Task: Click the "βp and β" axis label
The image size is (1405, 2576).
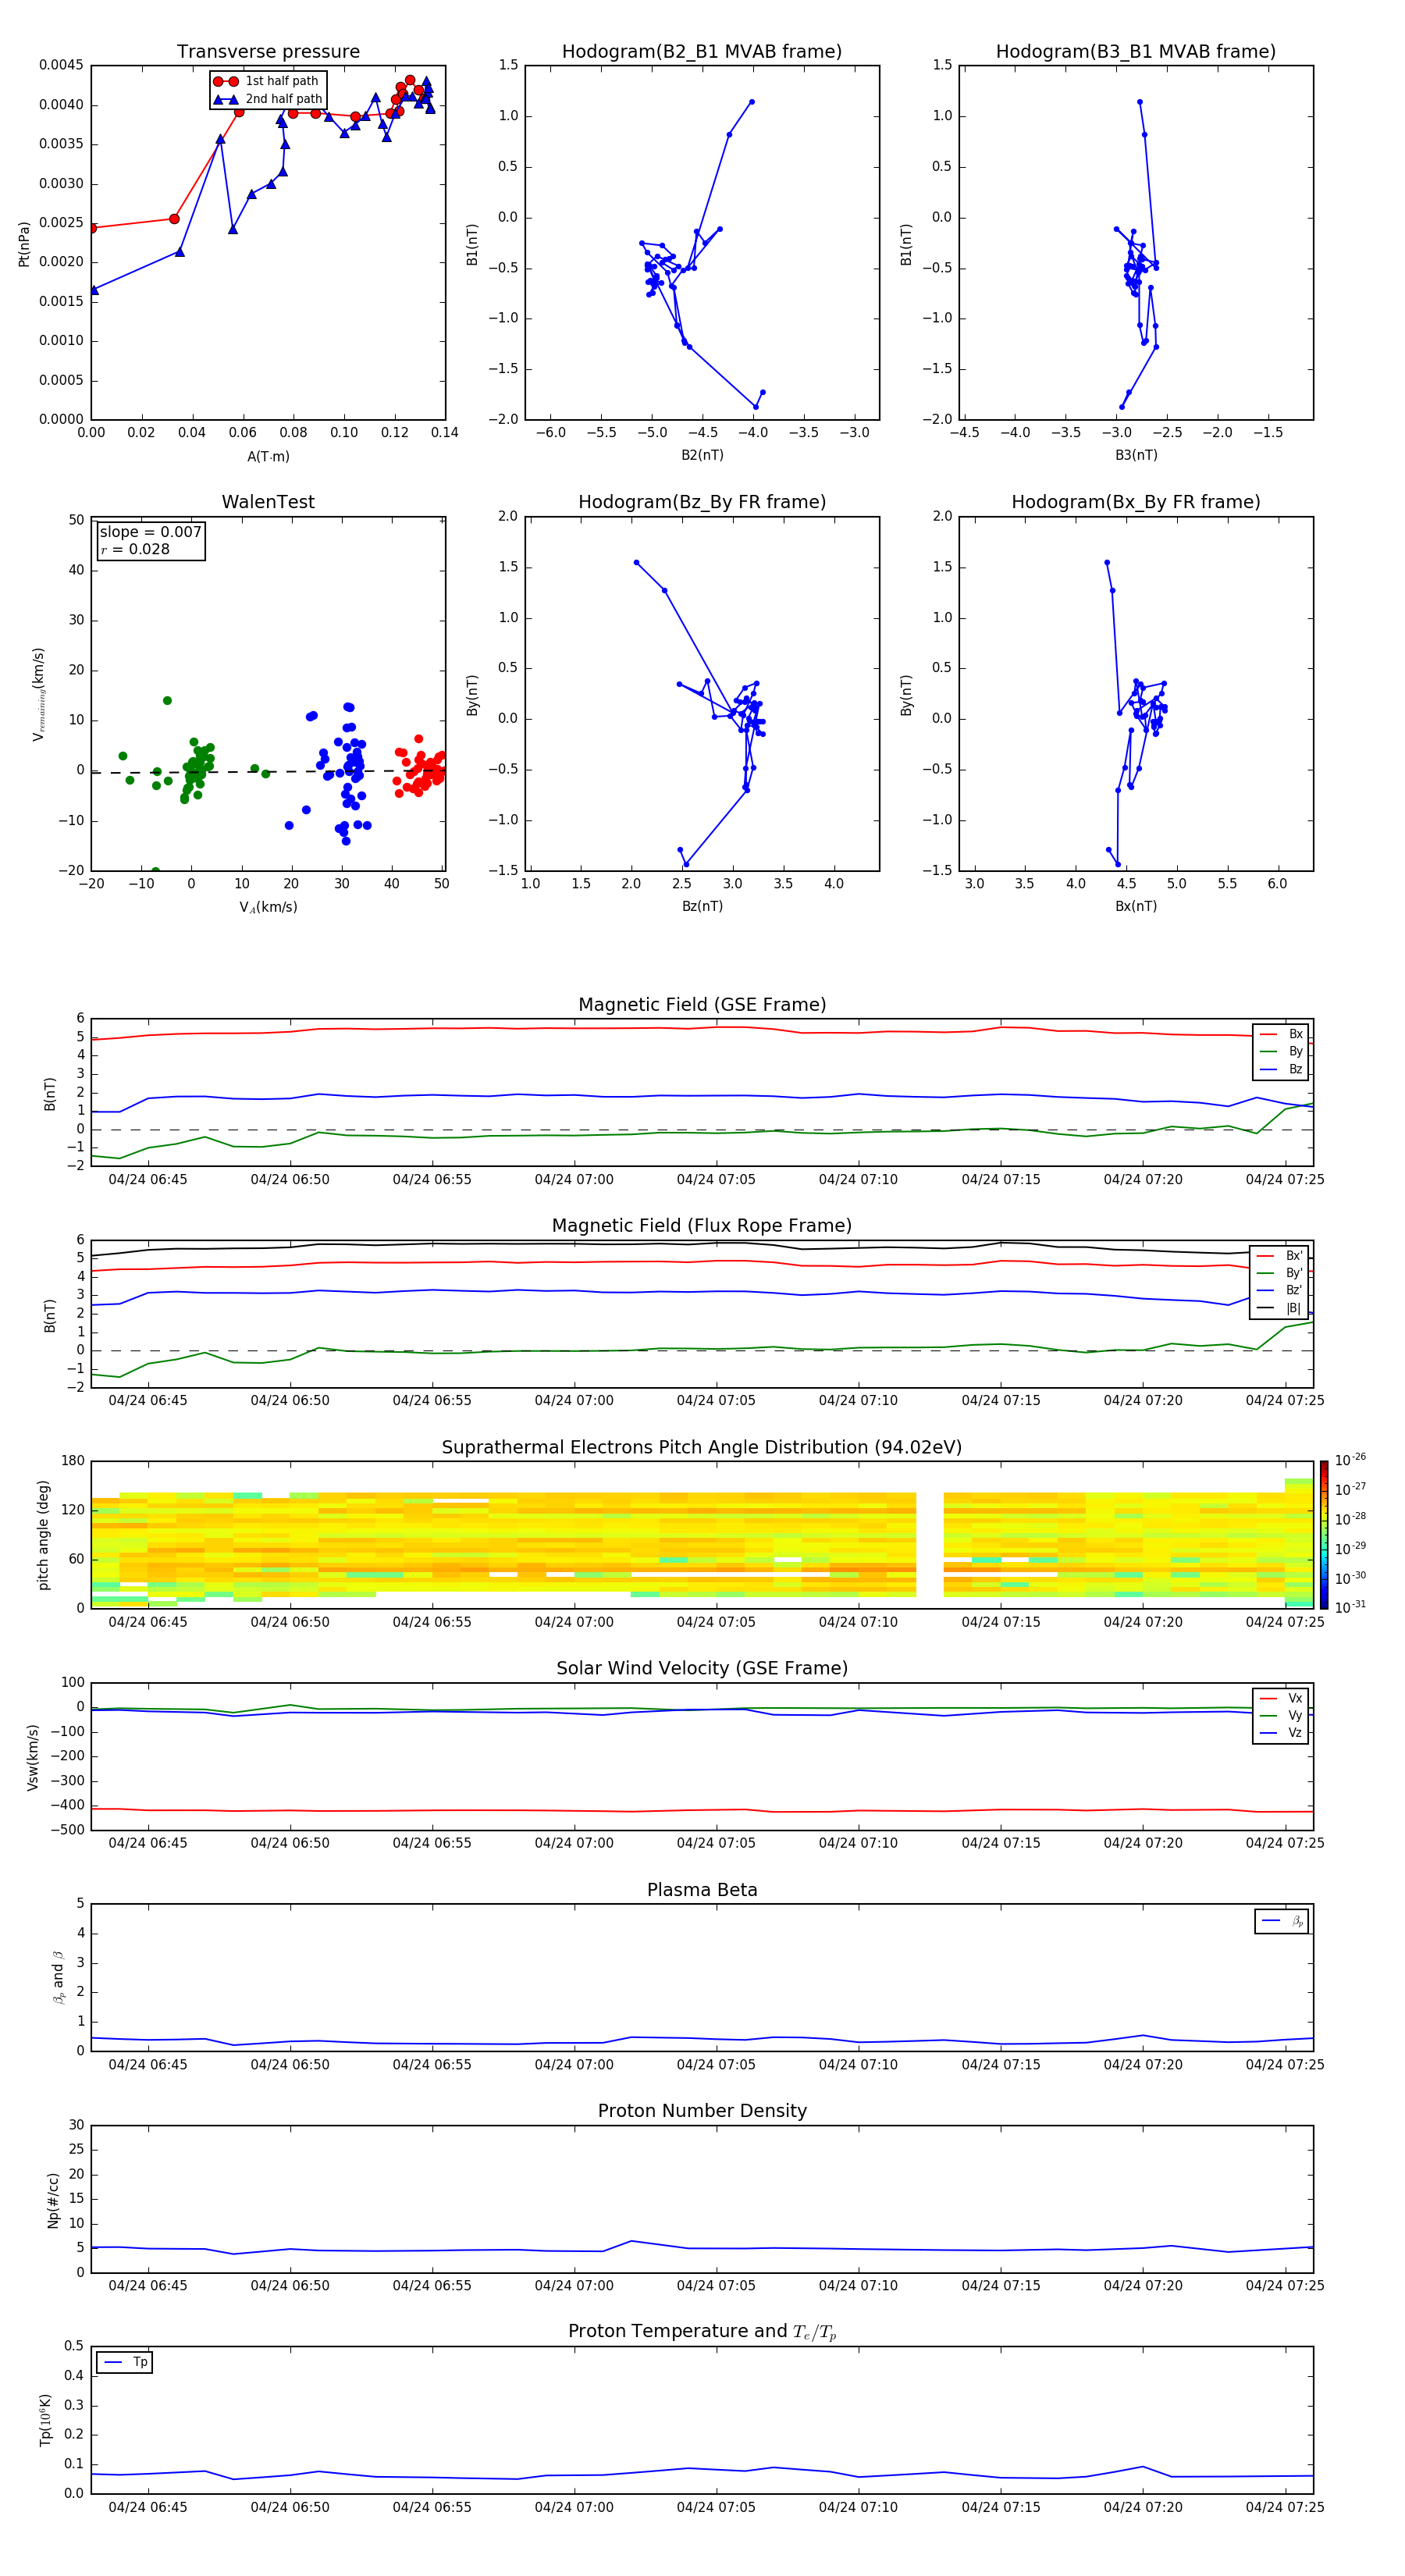Action: click(x=58, y=1977)
